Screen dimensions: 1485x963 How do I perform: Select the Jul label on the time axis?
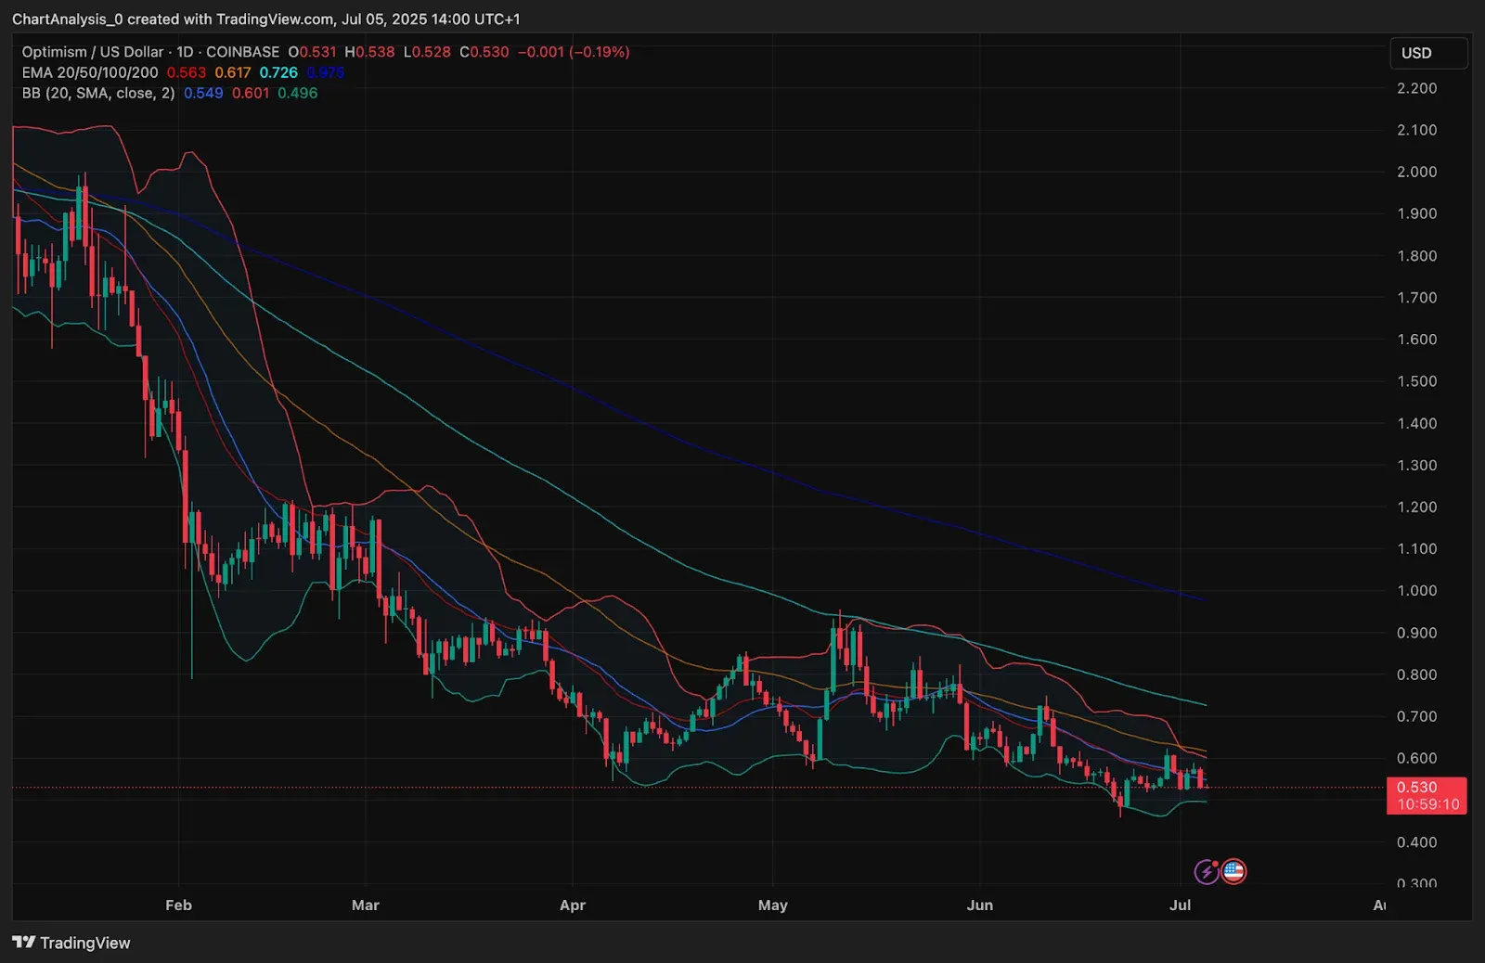pos(1181,905)
